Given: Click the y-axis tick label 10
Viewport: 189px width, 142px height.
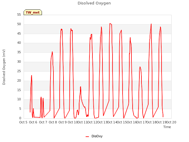Looking at the screenshot, I should click(x=19, y=99).
